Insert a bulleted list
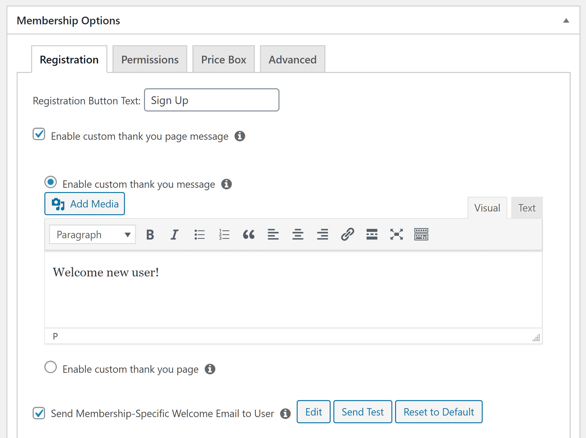The image size is (586, 438). click(x=200, y=234)
